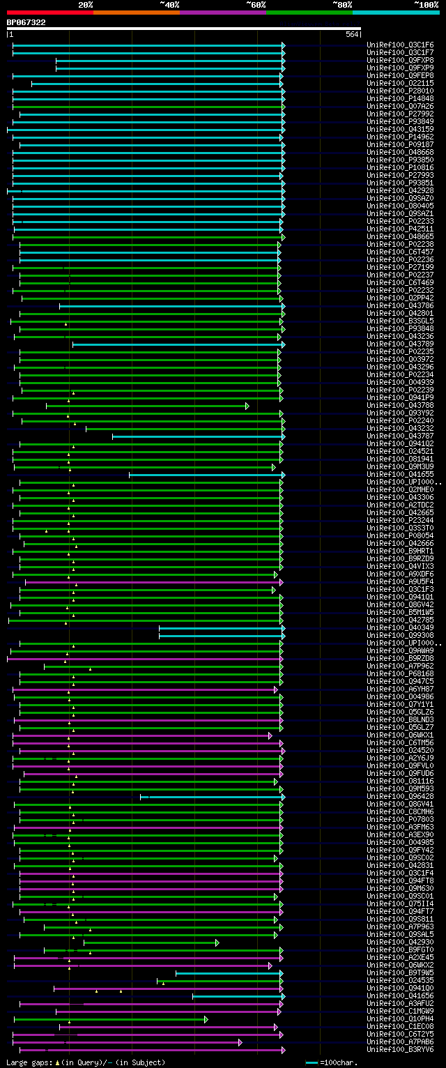Click hit name UniRef100_Q03972

coord(400,360)
